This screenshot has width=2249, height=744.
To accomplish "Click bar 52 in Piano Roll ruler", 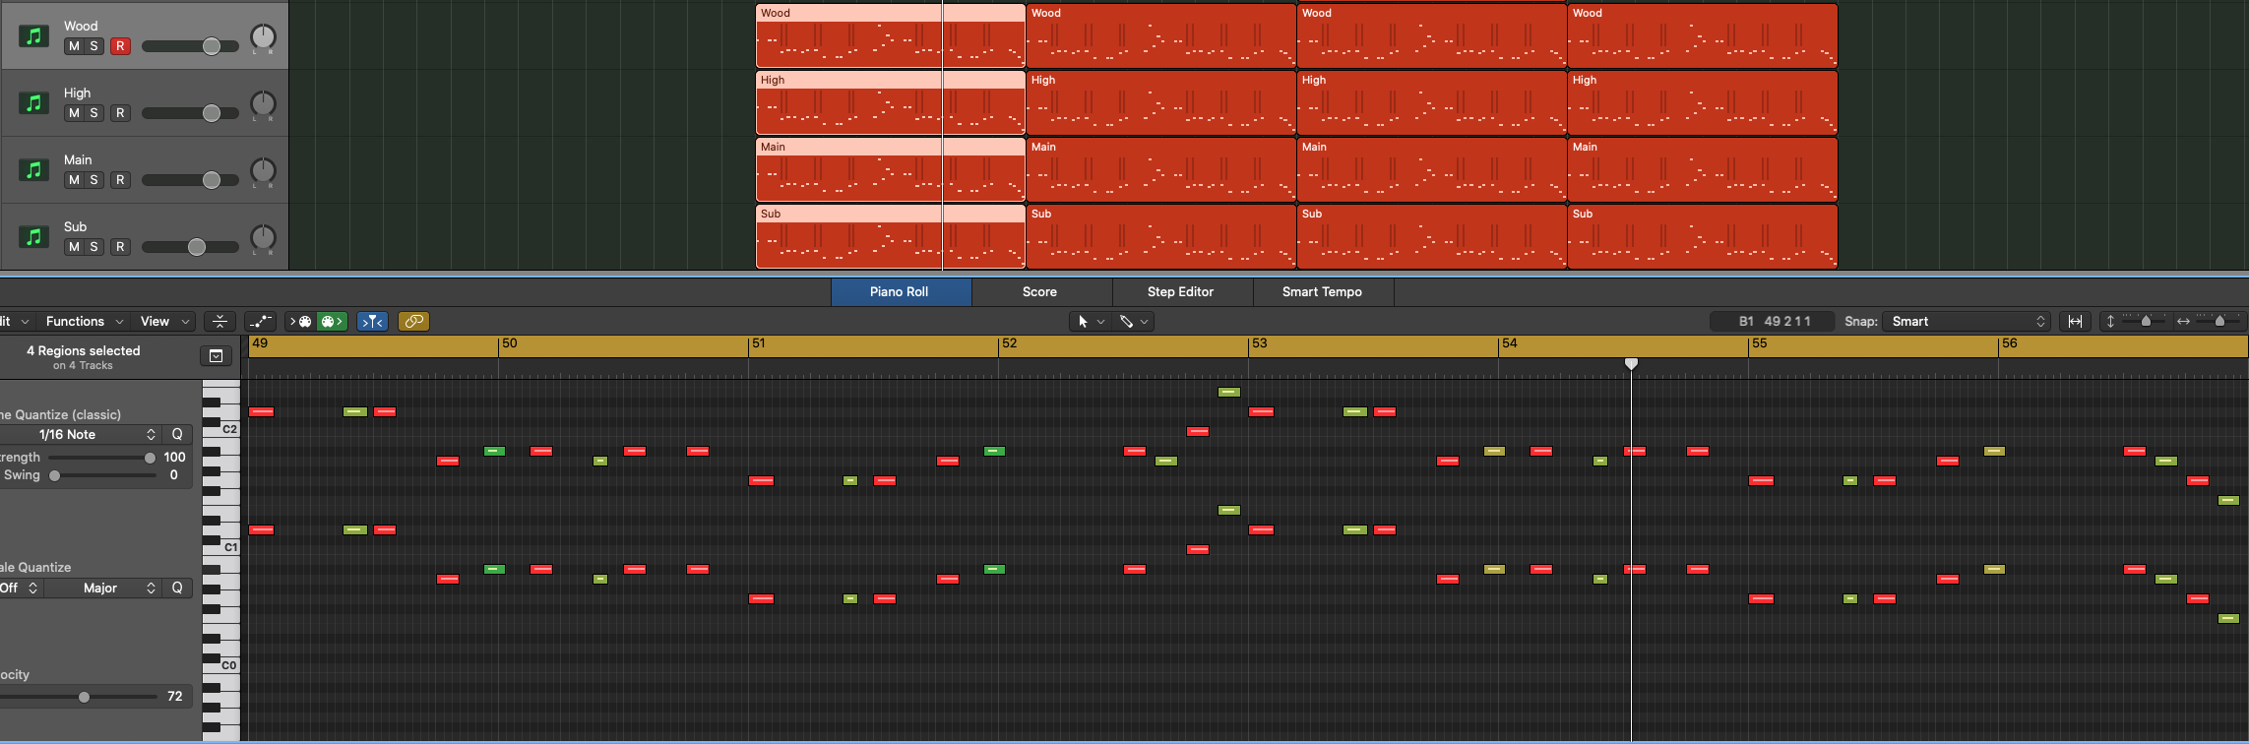I will point(1009,343).
